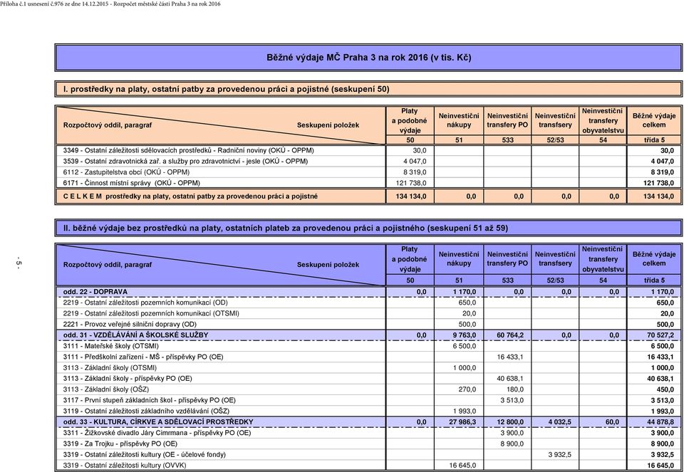684x472 pixels.
Task: Select row '2221 - Provoz veřejné silniční dopravy (OD)'
Action: click(x=368, y=324)
